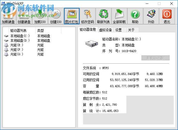This screenshot has width=178, height=130.
Task: Minimize the WinDiskXP window
Action: click(147, 4)
